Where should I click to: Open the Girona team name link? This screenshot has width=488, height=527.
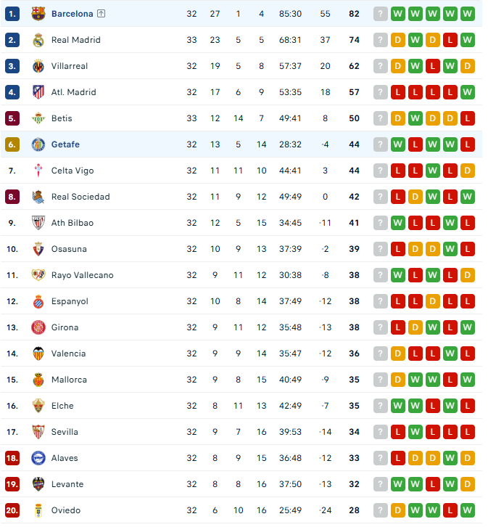65,327
